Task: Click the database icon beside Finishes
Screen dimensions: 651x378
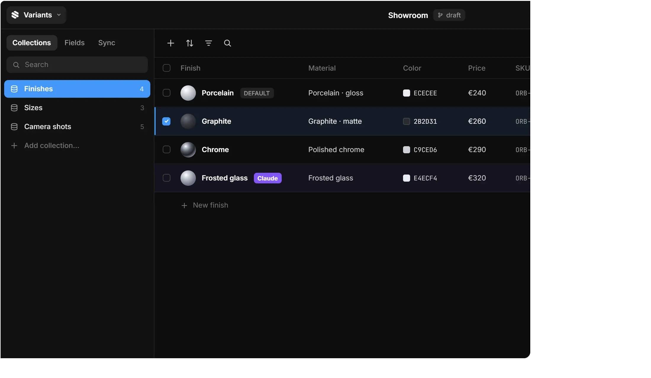Action: pos(14,89)
